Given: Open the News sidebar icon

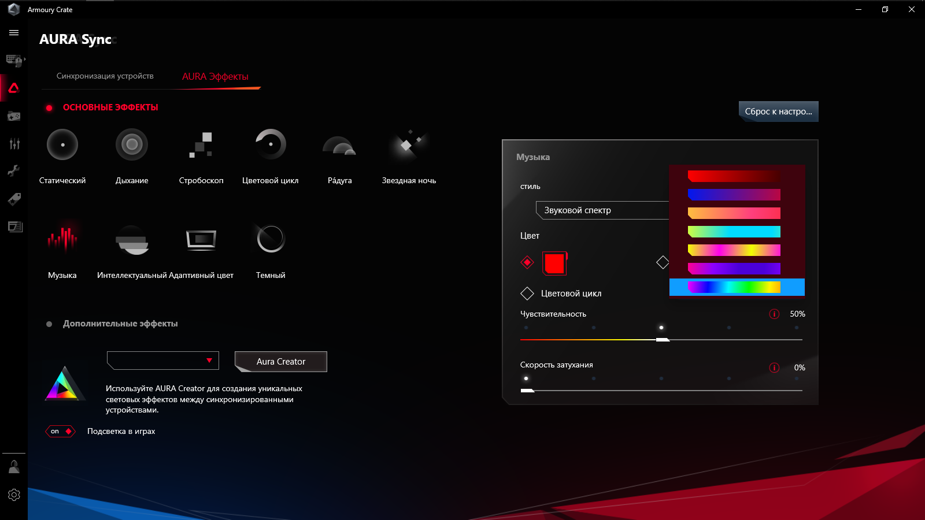Looking at the screenshot, I should pos(15,226).
